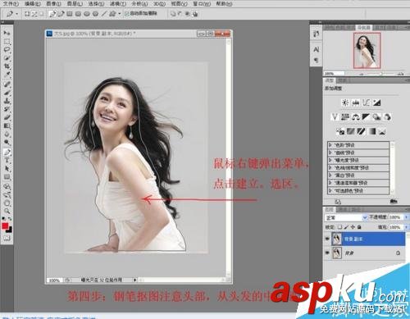Click the Navigator zoom slider
The width and height of the screenshot is (410, 319).
381,74
